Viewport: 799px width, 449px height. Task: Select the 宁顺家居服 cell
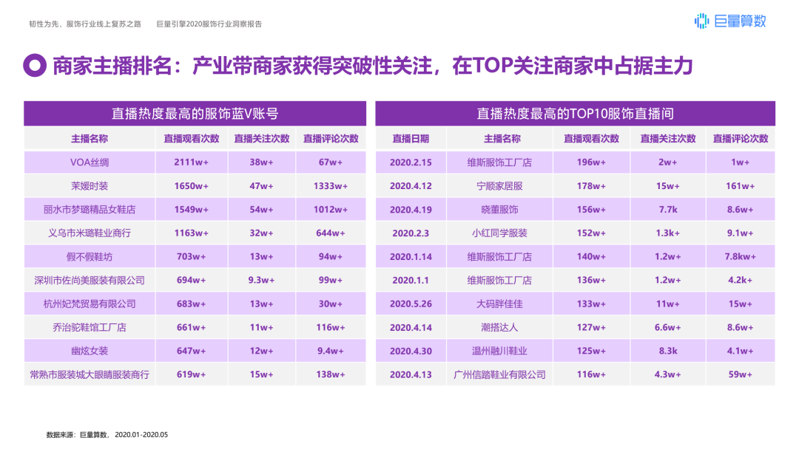pos(499,185)
